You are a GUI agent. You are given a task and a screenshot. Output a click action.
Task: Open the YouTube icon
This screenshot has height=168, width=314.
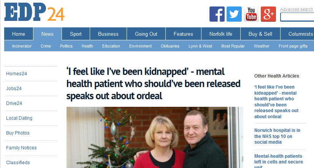[251, 14]
